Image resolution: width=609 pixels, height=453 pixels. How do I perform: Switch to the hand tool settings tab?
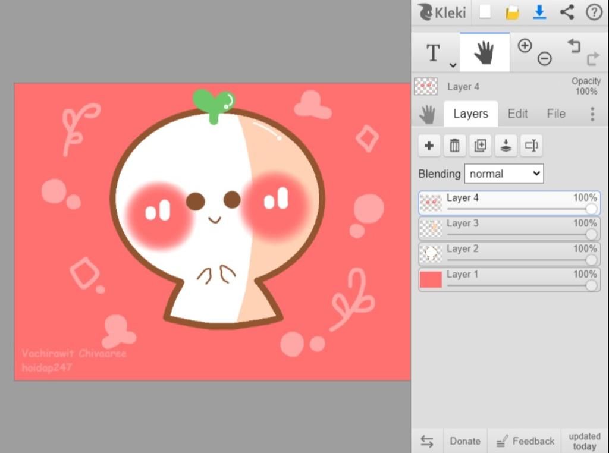(427, 115)
